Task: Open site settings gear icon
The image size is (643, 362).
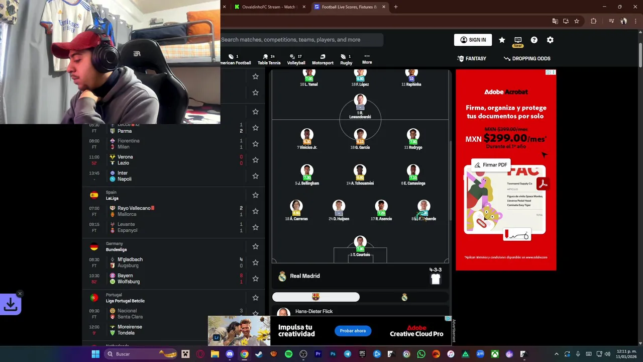Action: 550,40
